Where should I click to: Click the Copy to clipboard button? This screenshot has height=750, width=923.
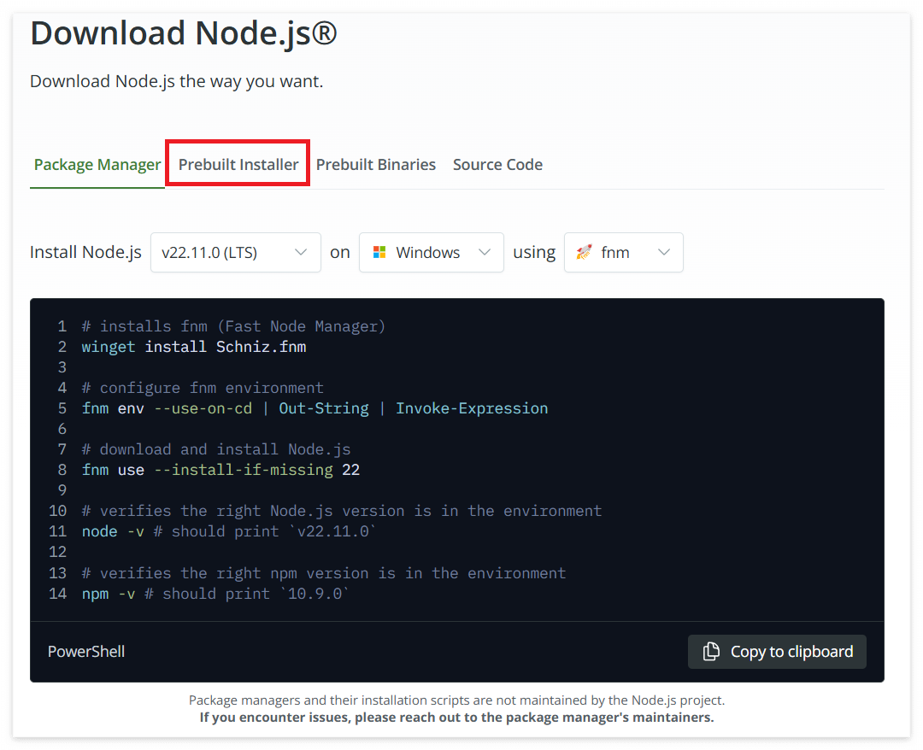777,651
